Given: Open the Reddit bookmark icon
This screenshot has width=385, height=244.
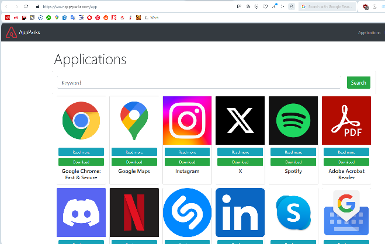Looking at the screenshot, I should 106,18.
